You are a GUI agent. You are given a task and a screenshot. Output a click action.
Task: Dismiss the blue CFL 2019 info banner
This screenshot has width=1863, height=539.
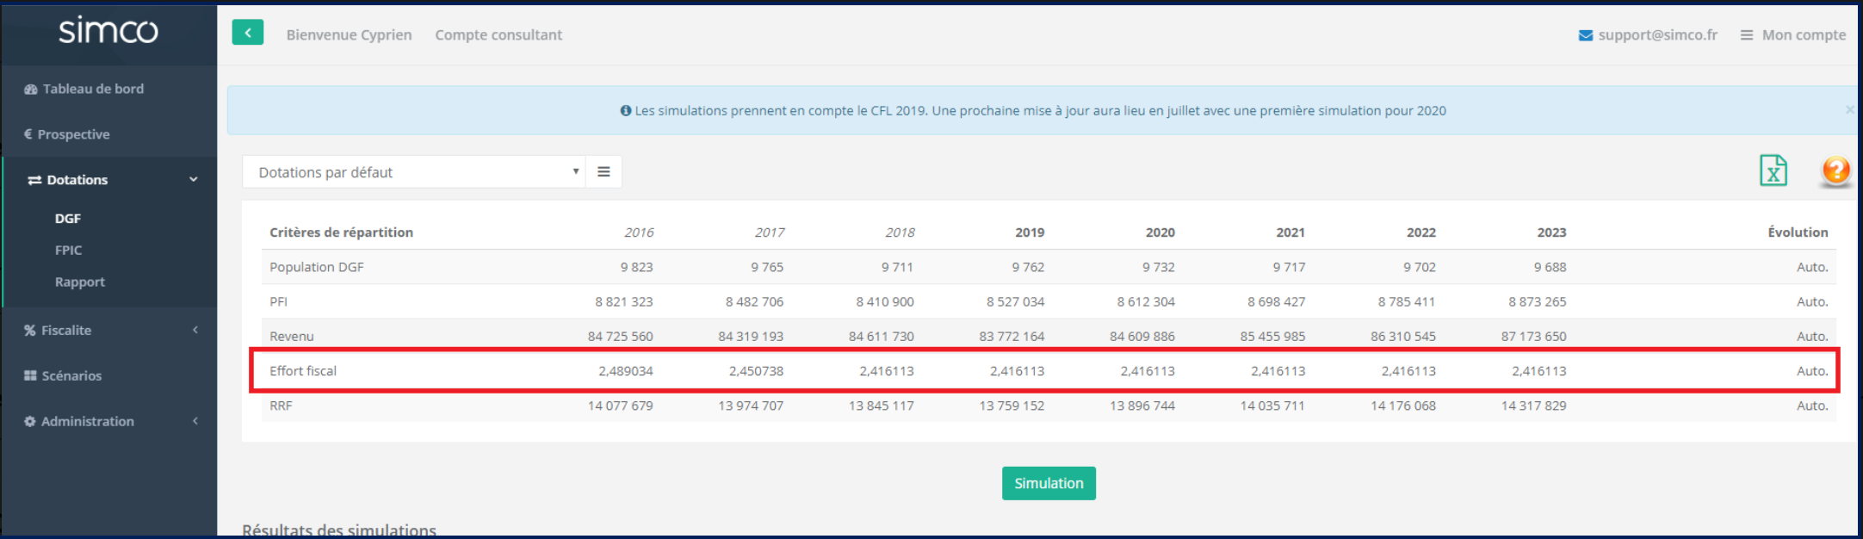tap(1849, 110)
